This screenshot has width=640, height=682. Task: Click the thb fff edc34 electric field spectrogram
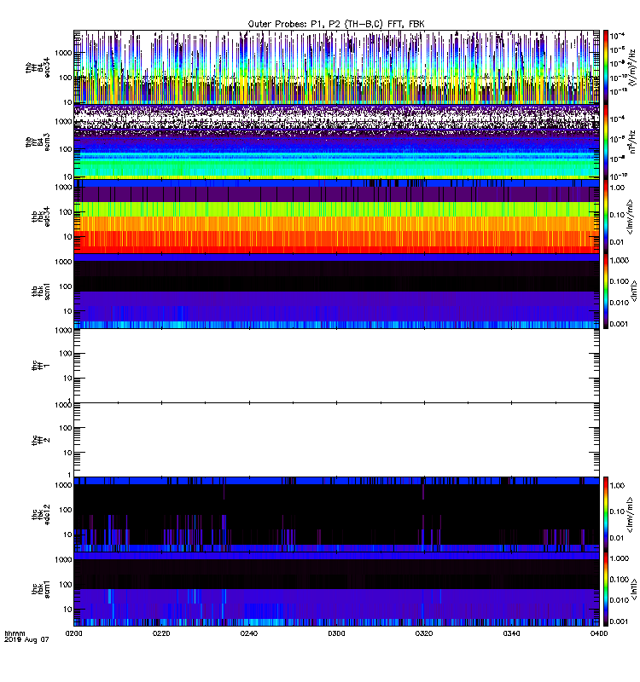336,67
